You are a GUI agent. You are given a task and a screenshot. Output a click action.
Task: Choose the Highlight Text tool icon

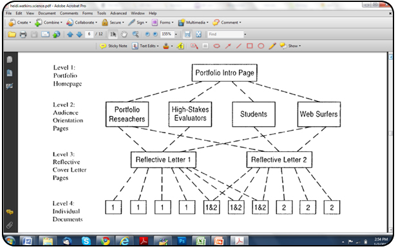(180, 46)
